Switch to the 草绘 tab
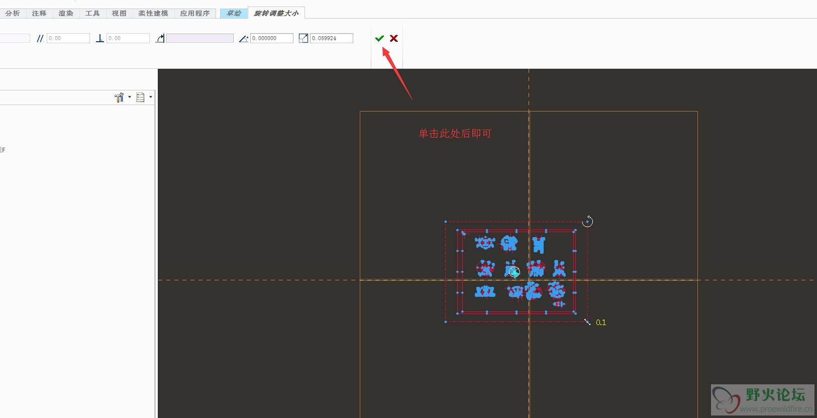Viewport: 817px width, 418px height. coord(234,14)
